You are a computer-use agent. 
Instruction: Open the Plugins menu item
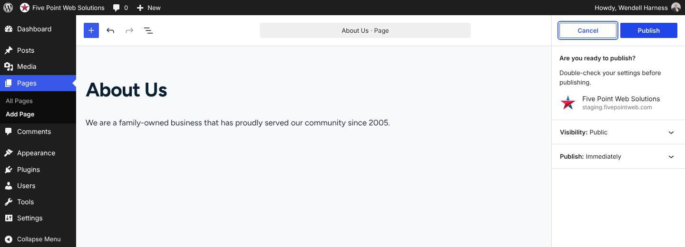(38, 170)
